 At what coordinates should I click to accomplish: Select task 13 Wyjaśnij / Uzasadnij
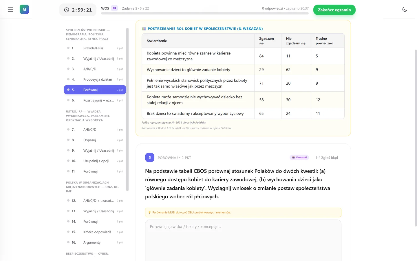pos(95,211)
